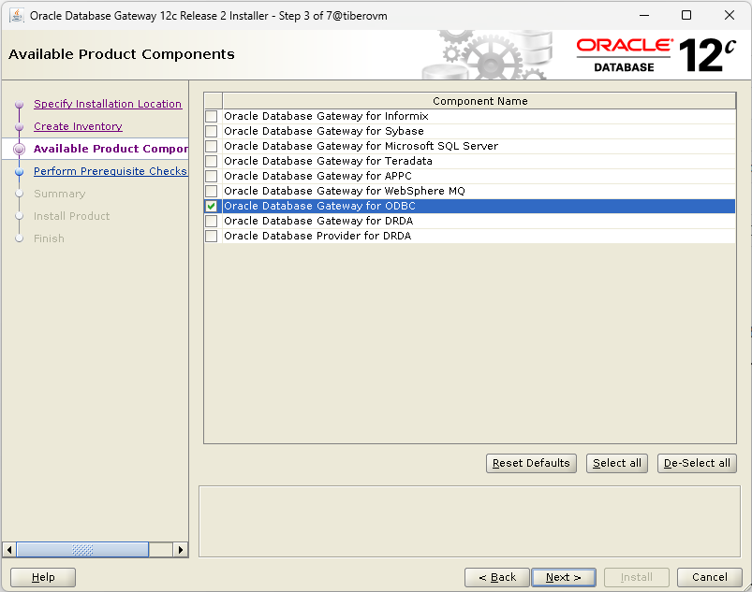Screen dimensions: 752x592
Task: Proceed with the Next button
Action: coord(564,577)
